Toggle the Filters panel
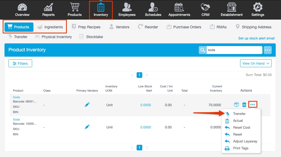281x157 pixels. (x=20, y=63)
